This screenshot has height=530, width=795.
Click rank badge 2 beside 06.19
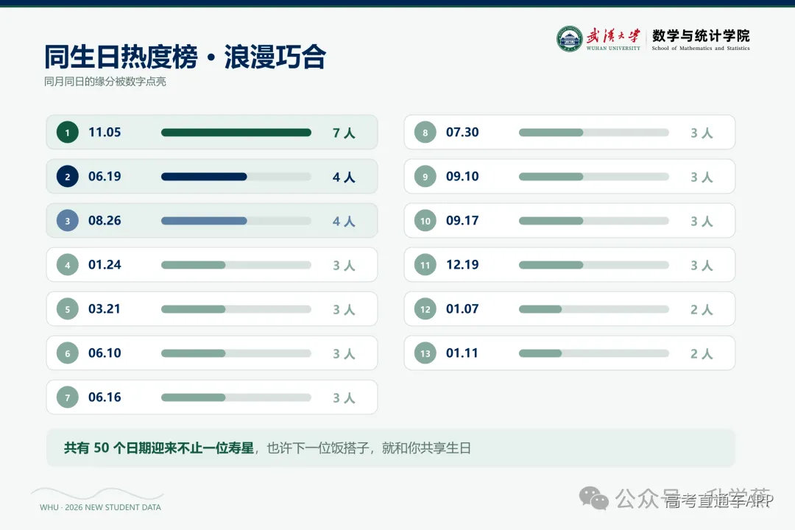pyautogui.click(x=68, y=177)
